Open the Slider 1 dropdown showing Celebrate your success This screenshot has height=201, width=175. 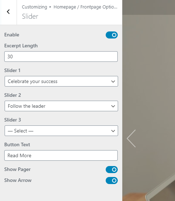[x=61, y=81]
